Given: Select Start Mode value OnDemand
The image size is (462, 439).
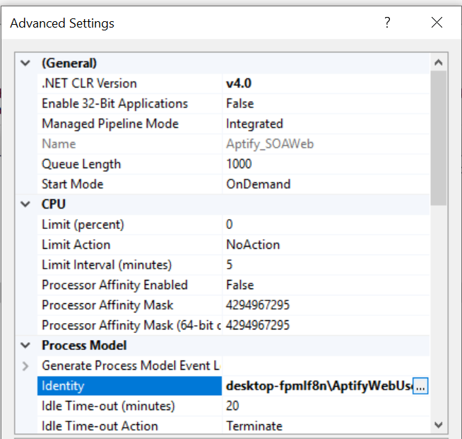Looking at the screenshot, I should click(258, 185).
